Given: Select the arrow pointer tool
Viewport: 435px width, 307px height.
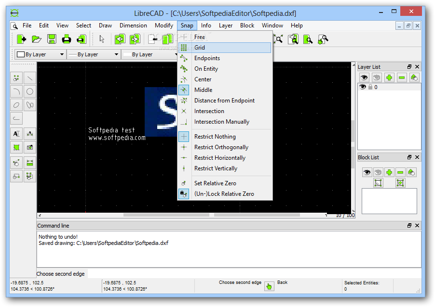Looking at the screenshot, I should [102, 39].
